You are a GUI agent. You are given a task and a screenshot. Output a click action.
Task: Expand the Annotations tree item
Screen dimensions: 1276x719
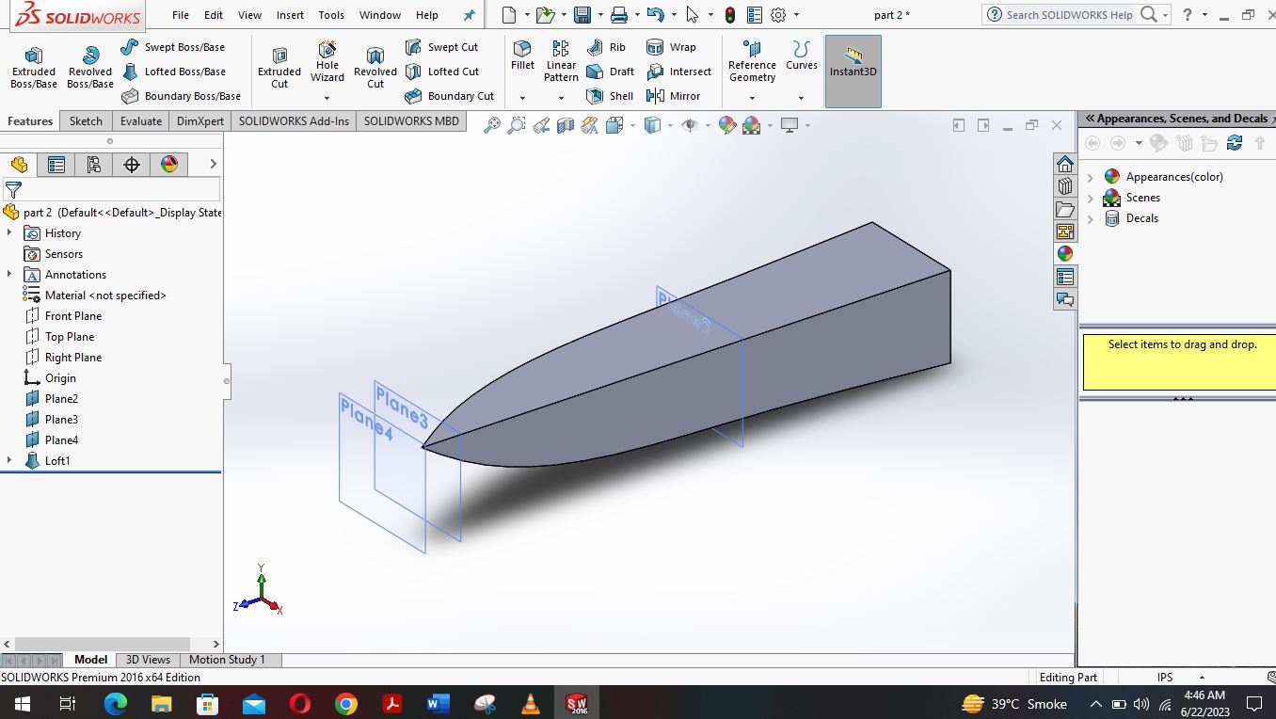pyautogui.click(x=9, y=275)
